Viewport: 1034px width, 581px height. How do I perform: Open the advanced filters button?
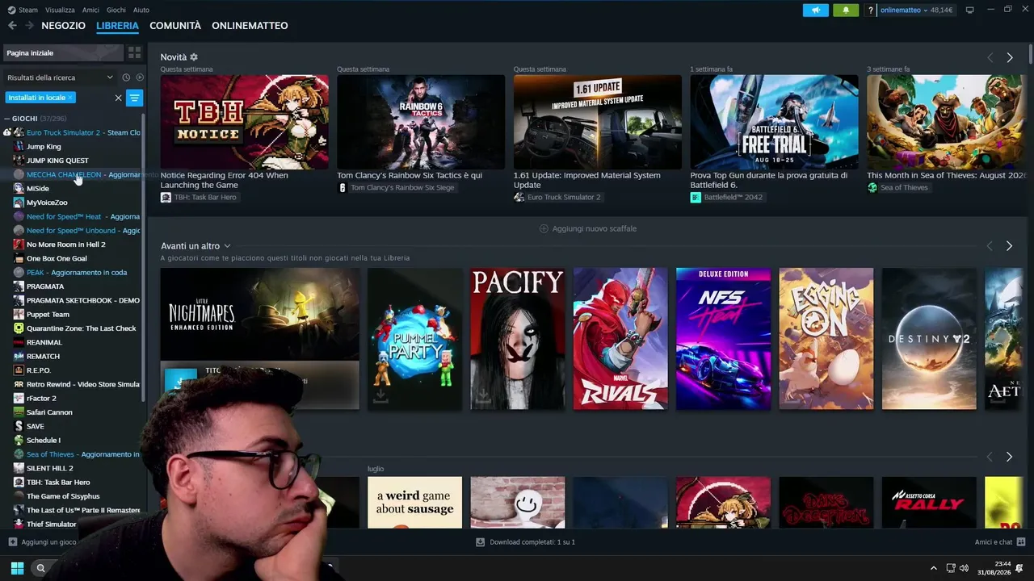(134, 98)
